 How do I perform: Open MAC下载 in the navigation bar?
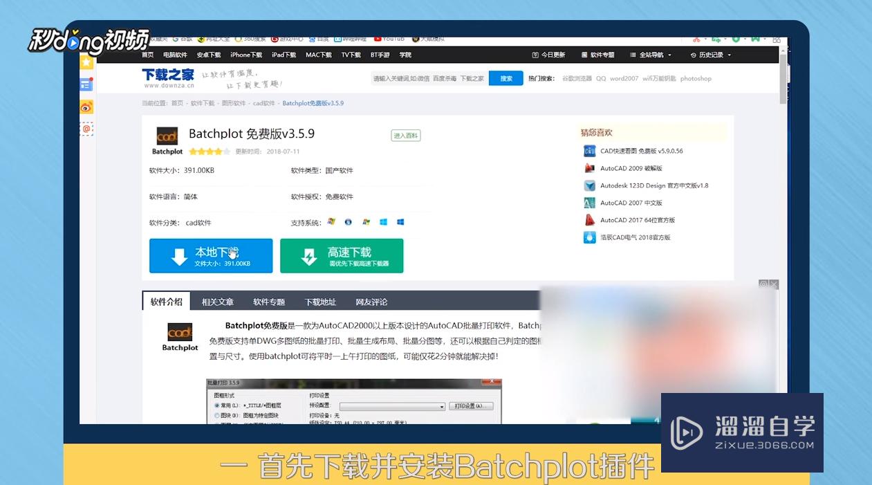coord(319,55)
